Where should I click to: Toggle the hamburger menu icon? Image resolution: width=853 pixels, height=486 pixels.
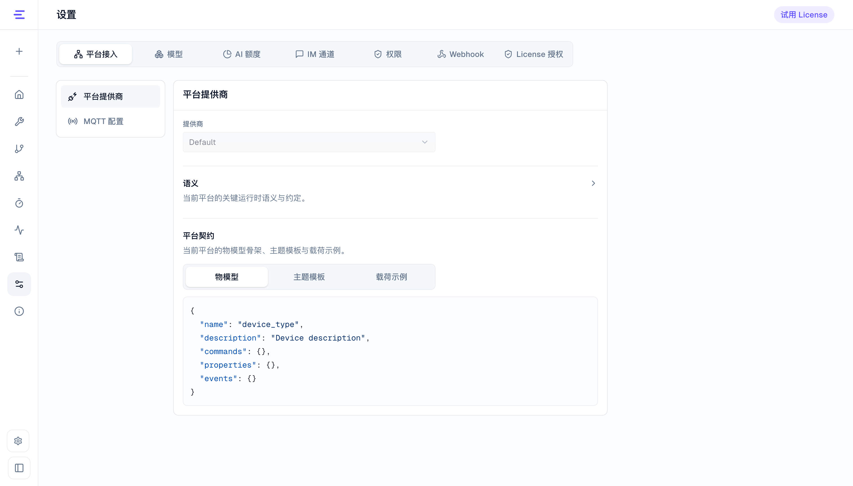pyautogui.click(x=19, y=15)
